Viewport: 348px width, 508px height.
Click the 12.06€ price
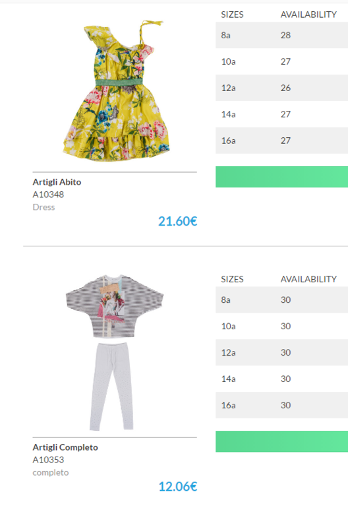(178, 487)
